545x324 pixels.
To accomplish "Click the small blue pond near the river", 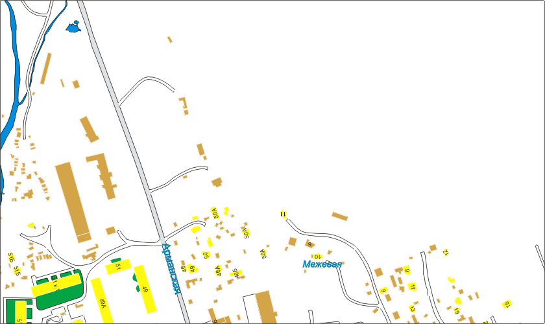I will (x=73, y=27).
